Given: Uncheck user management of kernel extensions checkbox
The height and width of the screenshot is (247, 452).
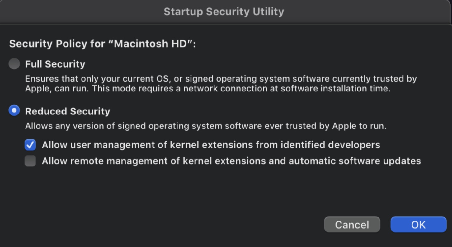Looking at the screenshot, I should click(30, 145).
